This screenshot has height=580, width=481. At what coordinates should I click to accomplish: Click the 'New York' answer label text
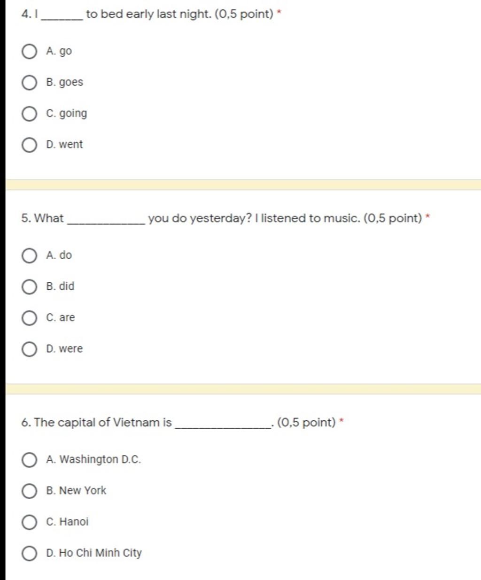point(83,491)
